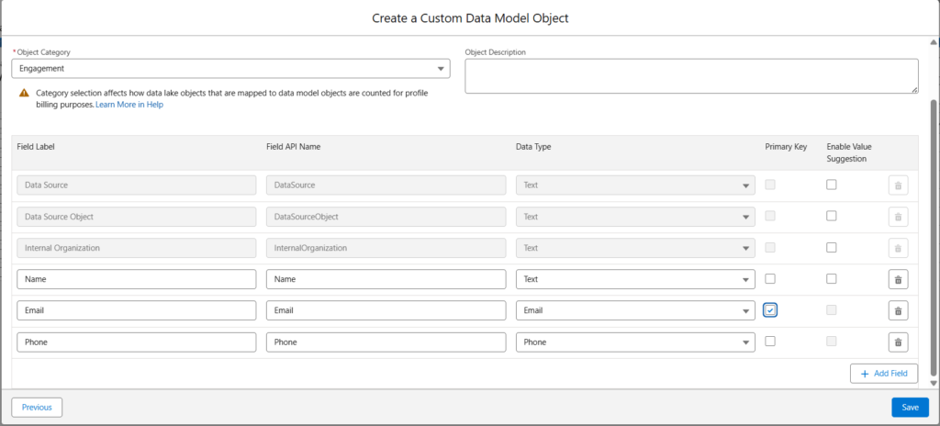Delete the Name field row
Viewport: 940px width, 426px height.
tap(898, 279)
